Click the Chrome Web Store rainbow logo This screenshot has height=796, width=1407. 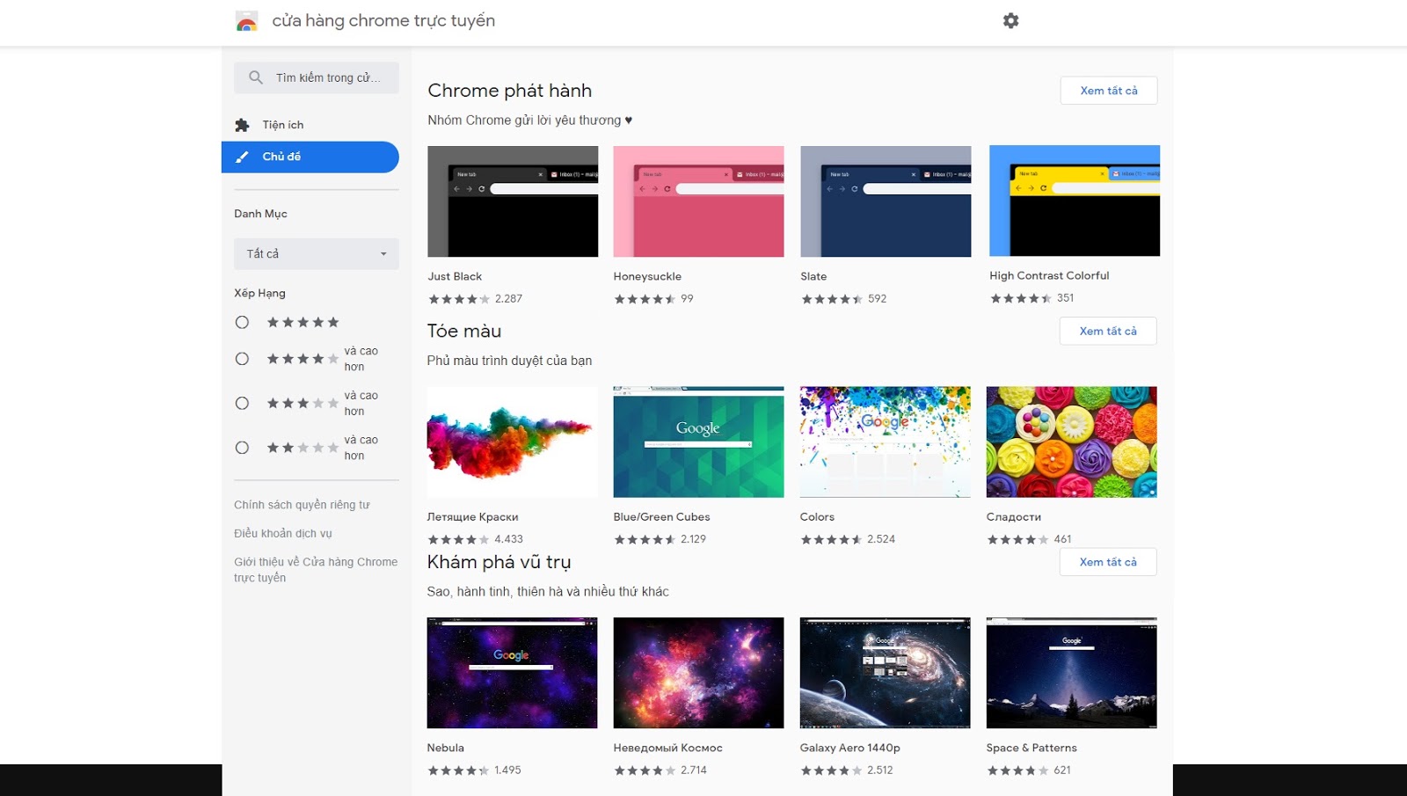point(247,21)
